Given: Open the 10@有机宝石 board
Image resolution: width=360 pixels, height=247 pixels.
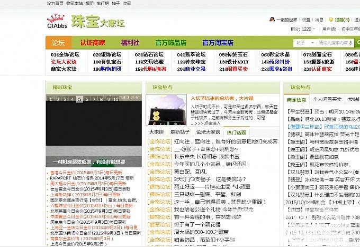Looking at the screenshot, I should [x=107, y=62].
